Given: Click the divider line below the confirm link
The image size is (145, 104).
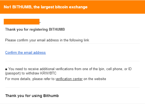Looking at the screenshot, I should pos(73,61).
